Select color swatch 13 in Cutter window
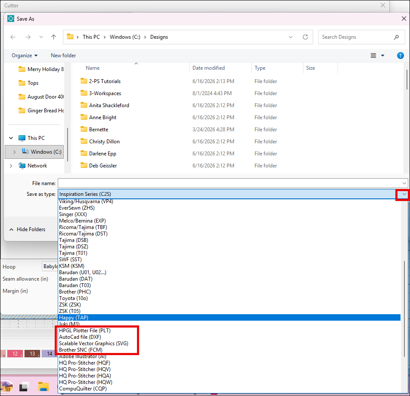Screen dimensions: 410x396 point(32,354)
